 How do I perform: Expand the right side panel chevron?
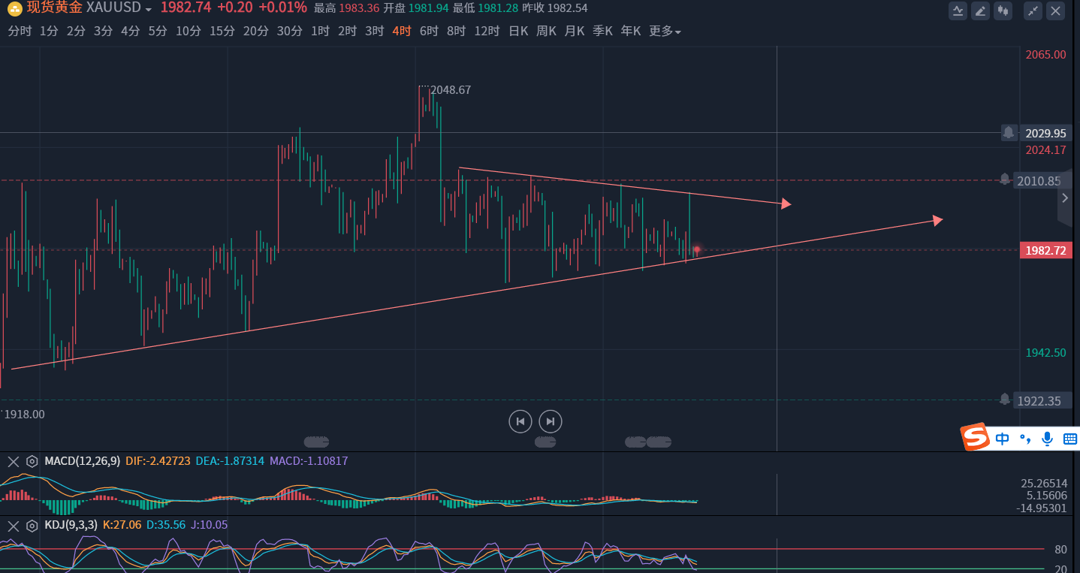point(1064,198)
